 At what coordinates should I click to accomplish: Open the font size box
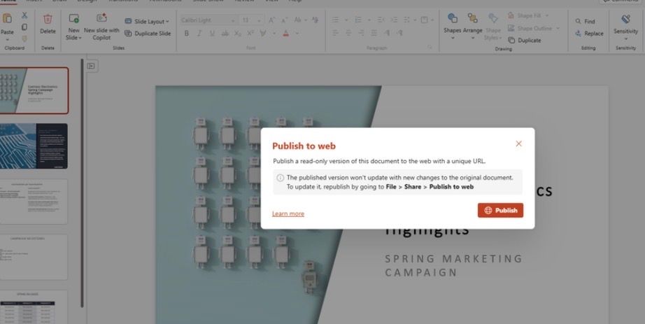click(251, 20)
